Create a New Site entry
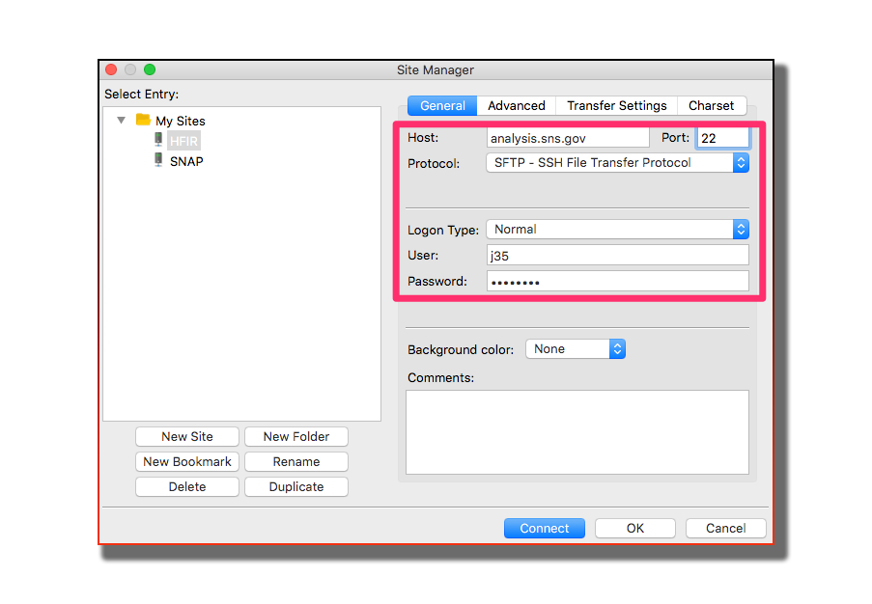 click(186, 436)
